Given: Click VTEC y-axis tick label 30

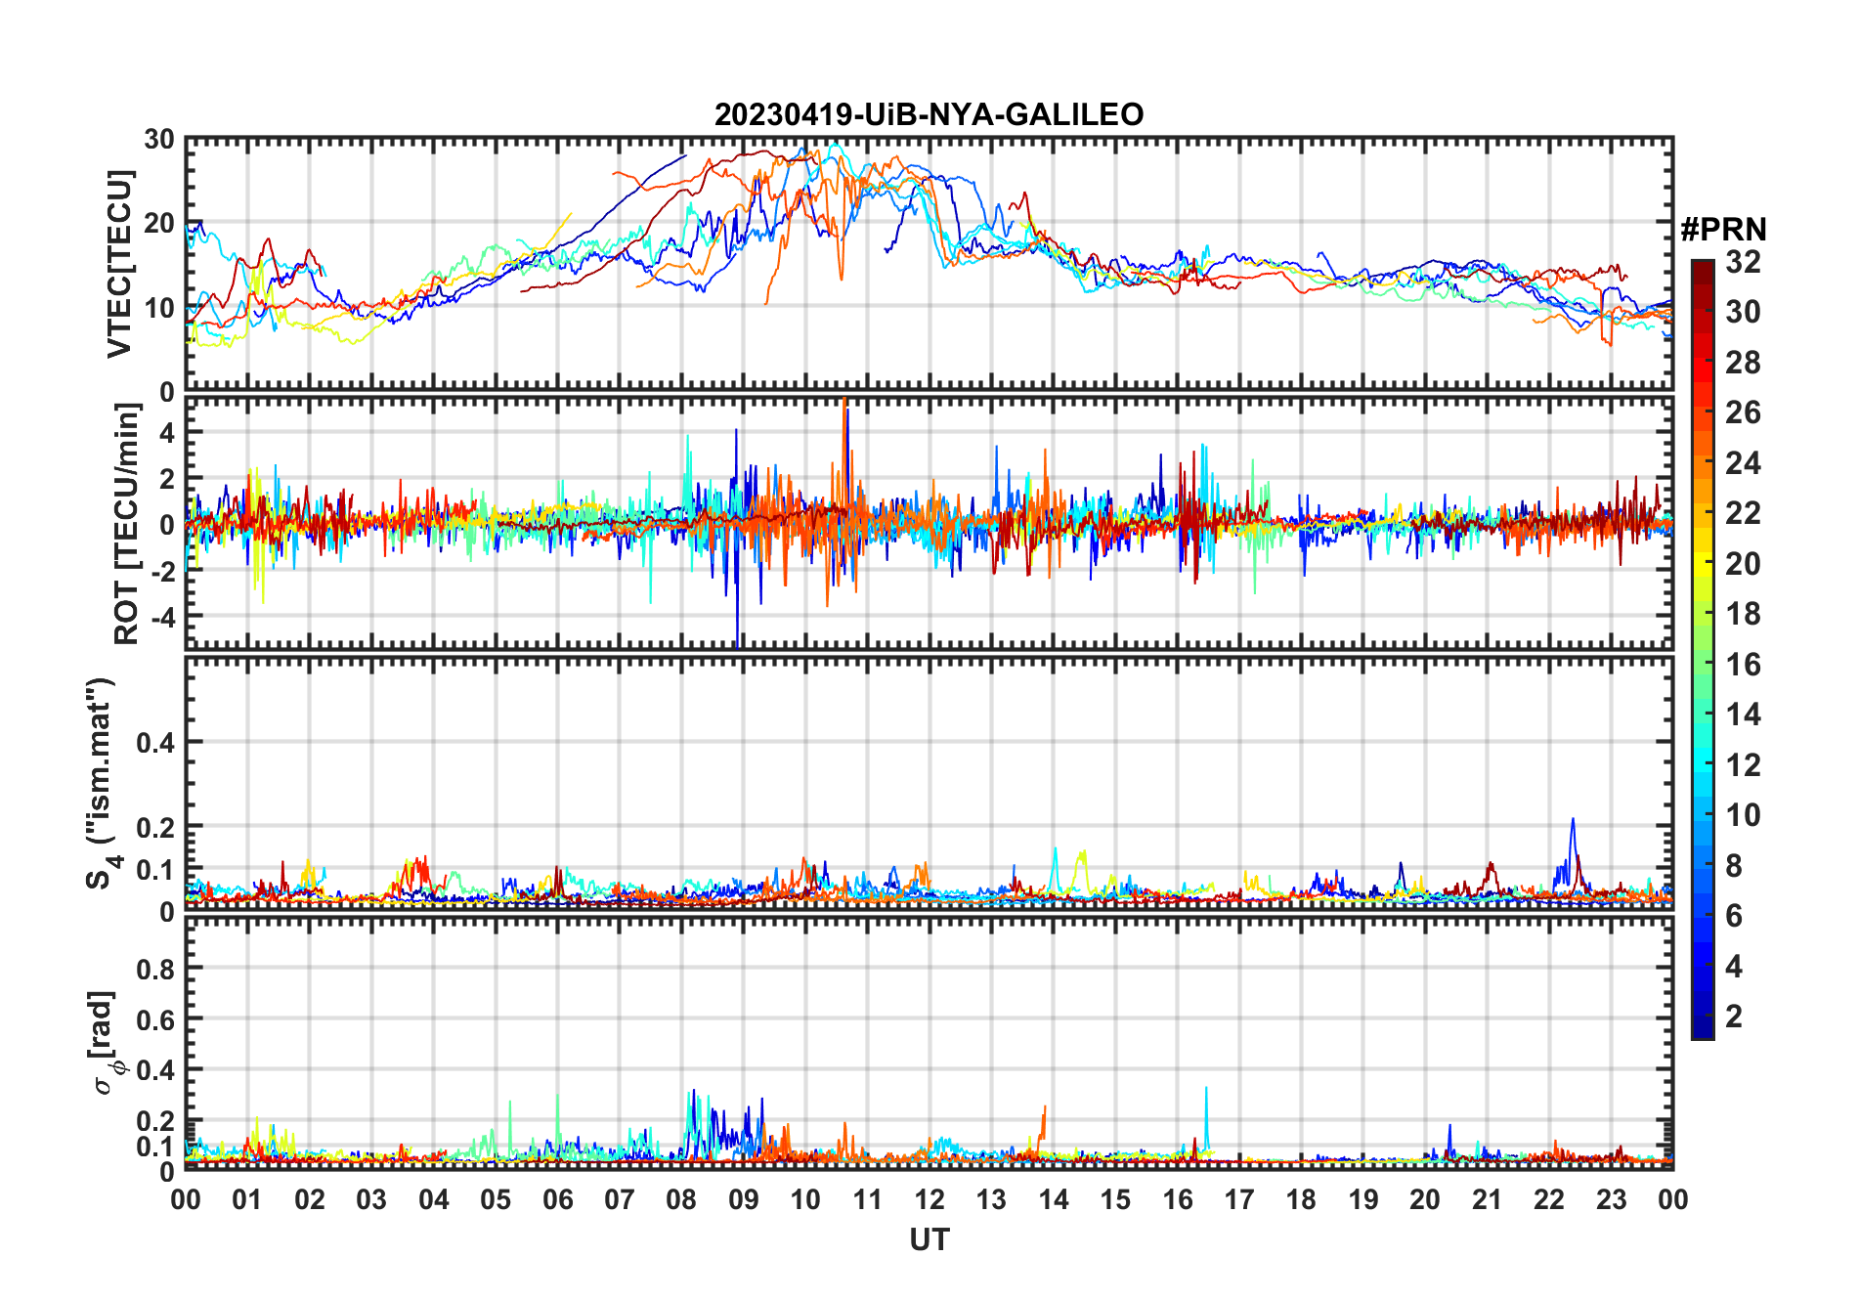Looking at the screenshot, I should coord(159,140).
